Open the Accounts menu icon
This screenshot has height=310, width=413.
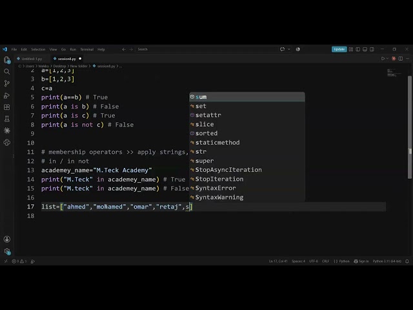7,239
